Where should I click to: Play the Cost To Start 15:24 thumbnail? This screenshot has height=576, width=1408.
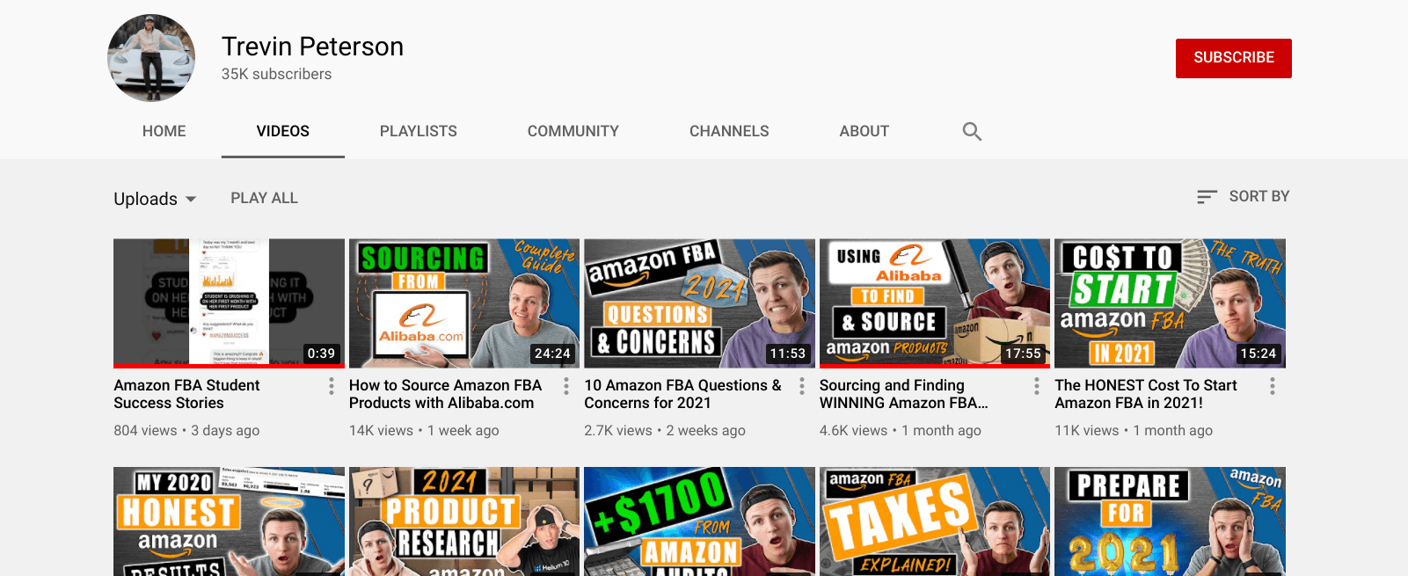pos(1170,303)
